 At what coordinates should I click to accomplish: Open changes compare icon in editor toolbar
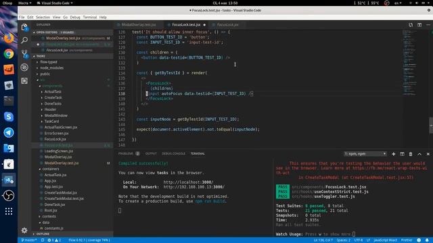411,25
